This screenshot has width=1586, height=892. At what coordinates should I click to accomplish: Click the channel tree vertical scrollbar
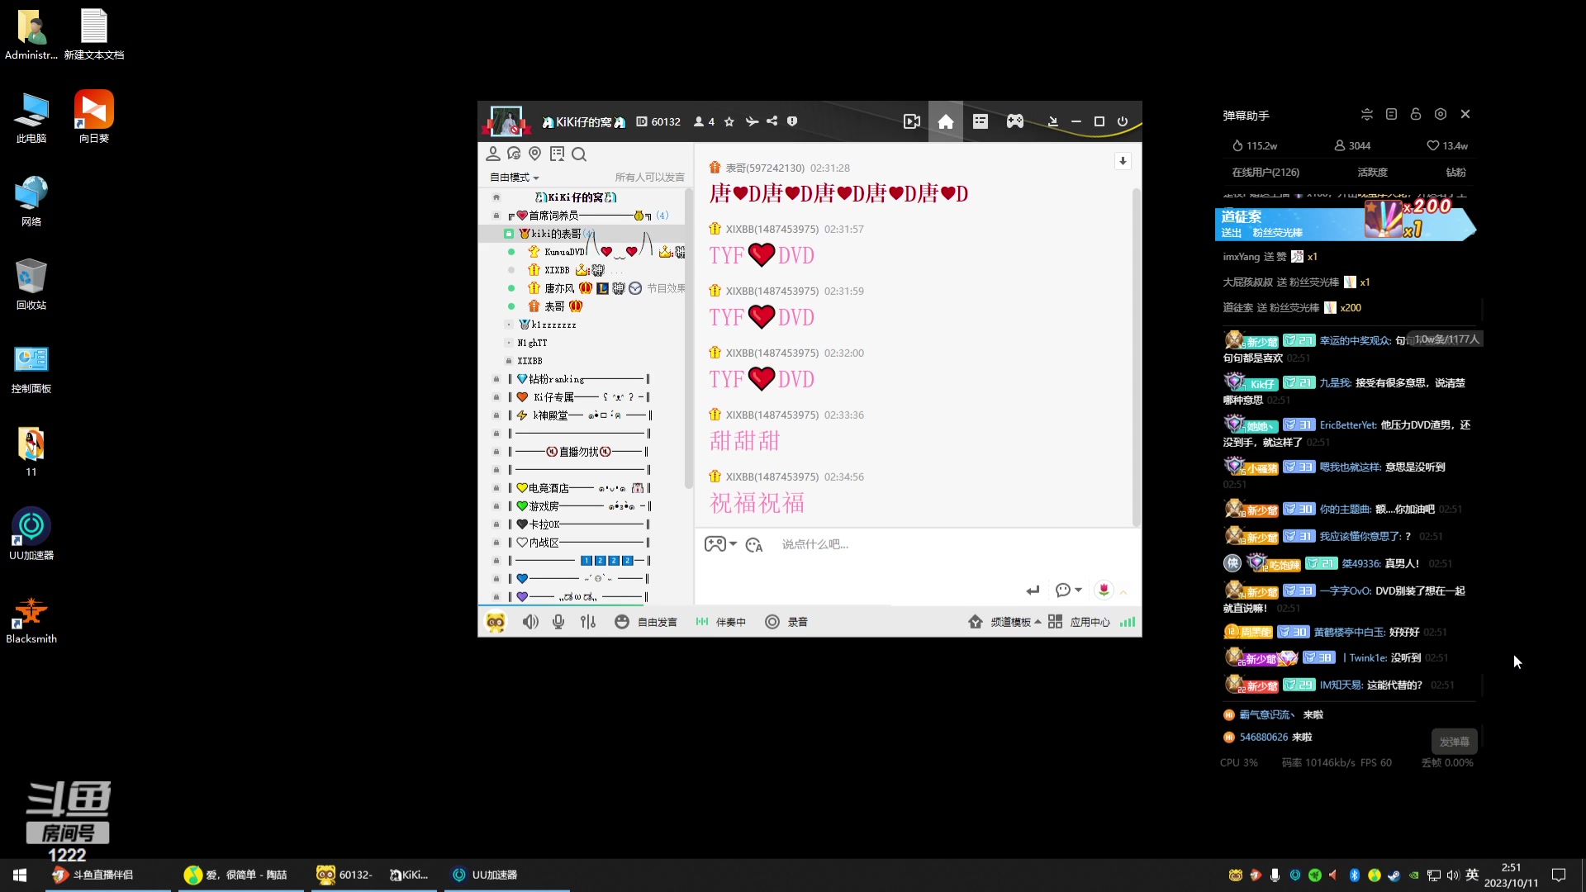[688, 339]
